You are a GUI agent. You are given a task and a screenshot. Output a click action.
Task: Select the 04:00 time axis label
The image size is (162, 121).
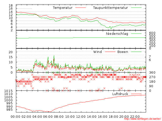(37, 117)
